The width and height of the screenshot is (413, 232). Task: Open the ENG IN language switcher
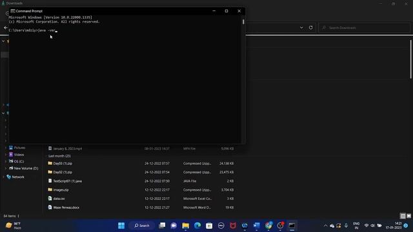(356, 226)
